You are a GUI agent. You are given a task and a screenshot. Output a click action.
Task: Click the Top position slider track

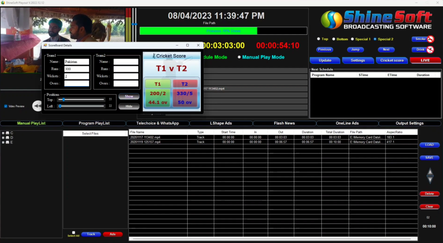click(x=81, y=99)
